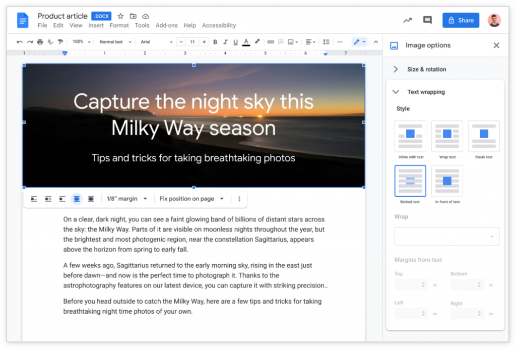Open the Fix position on page dropdown

pos(191,199)
